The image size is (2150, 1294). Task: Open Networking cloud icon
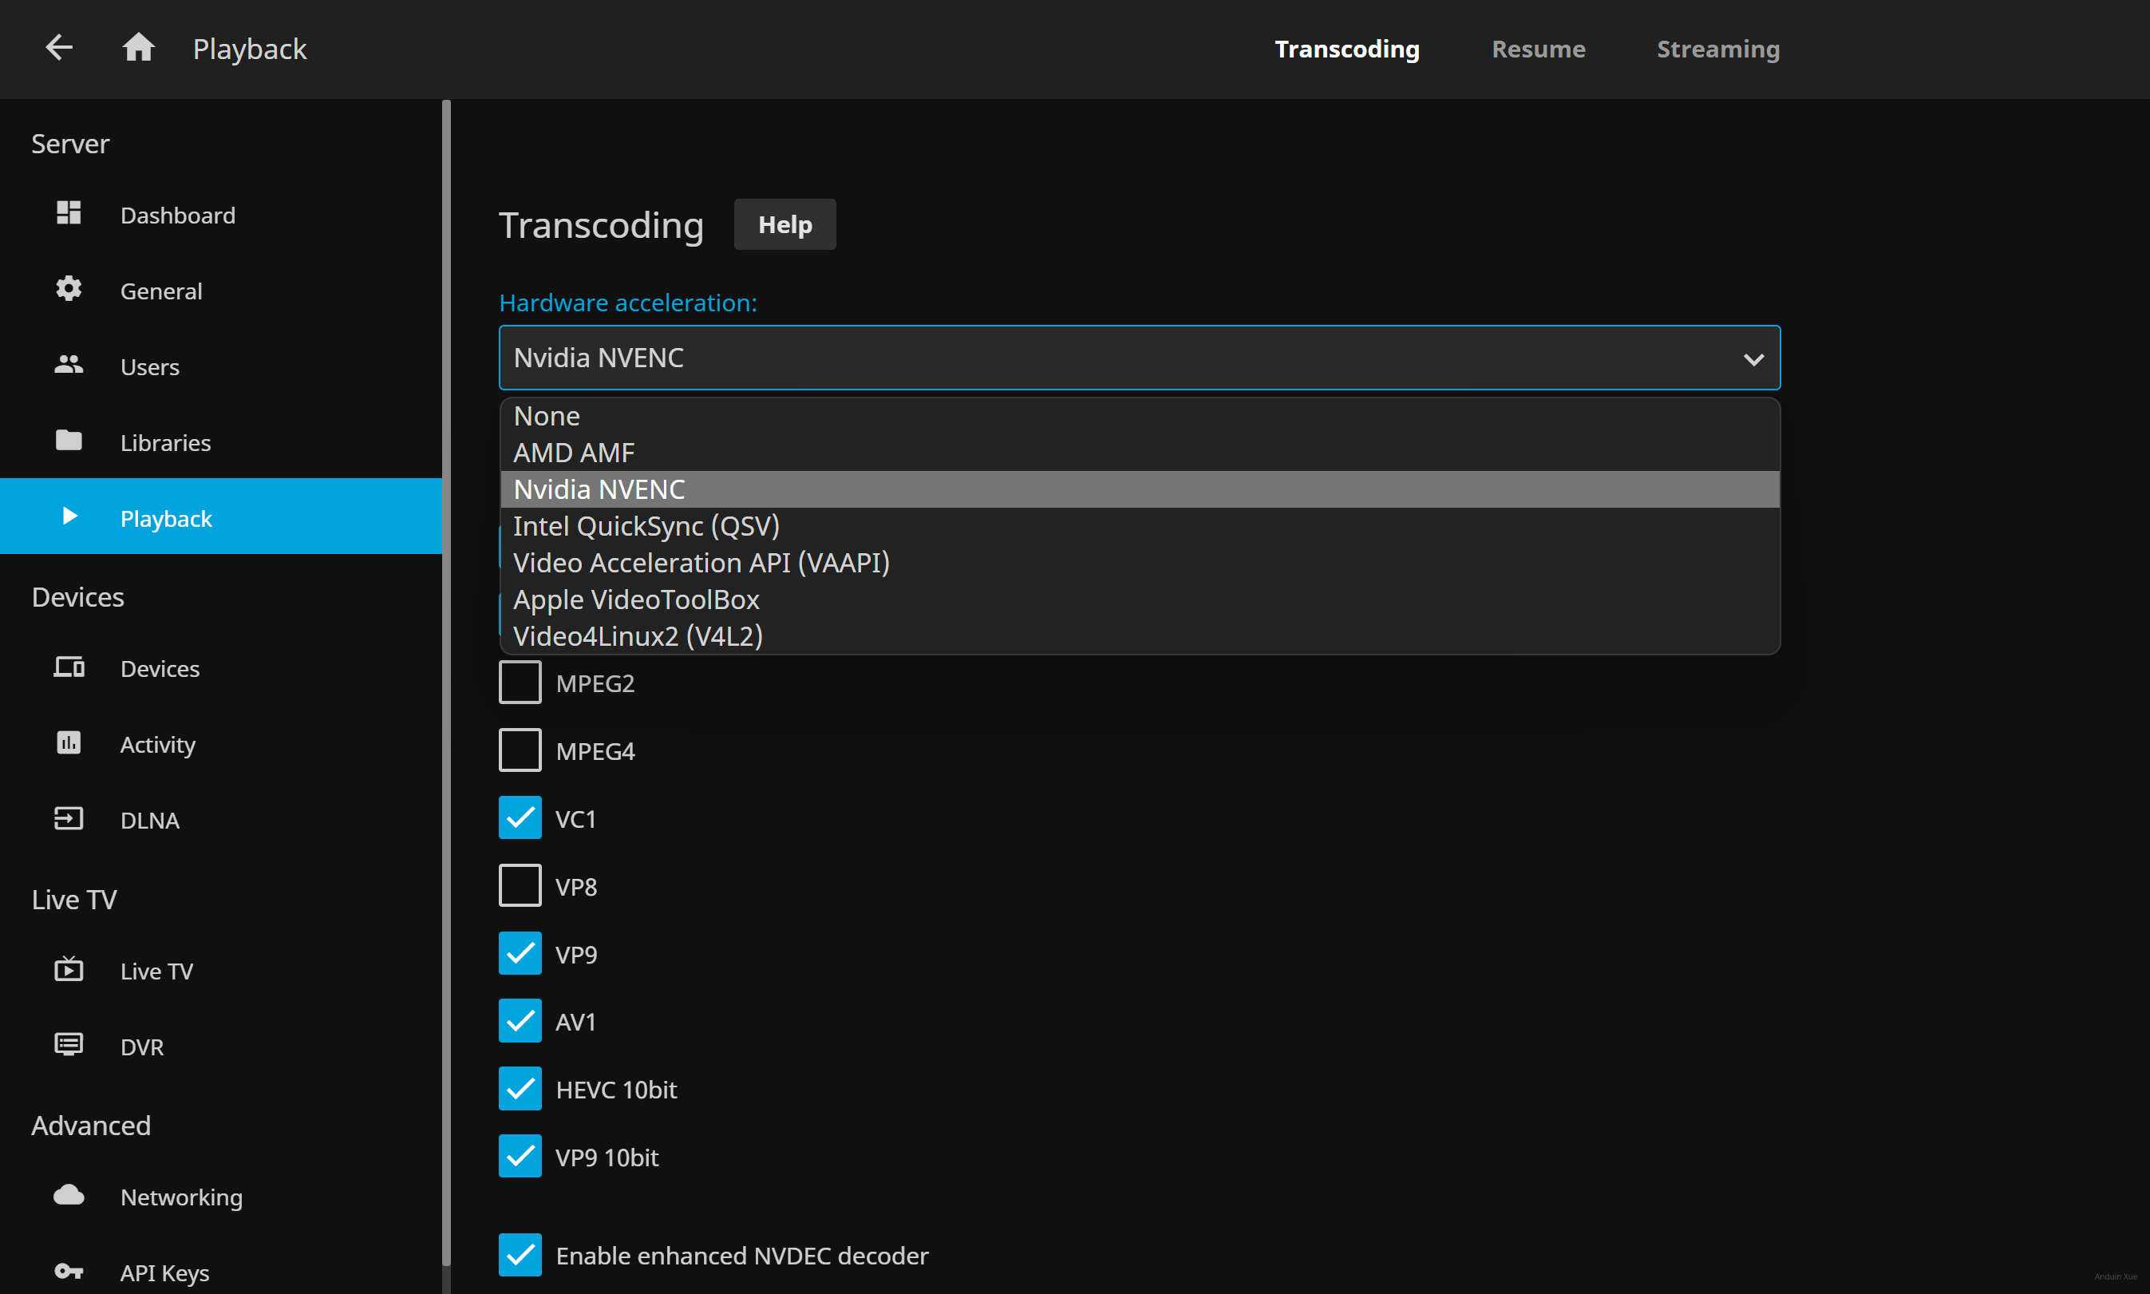(x=69, y=1196)
